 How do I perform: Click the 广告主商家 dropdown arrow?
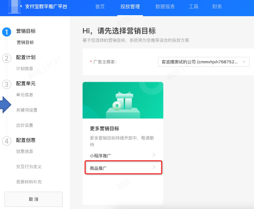[244, 62]
